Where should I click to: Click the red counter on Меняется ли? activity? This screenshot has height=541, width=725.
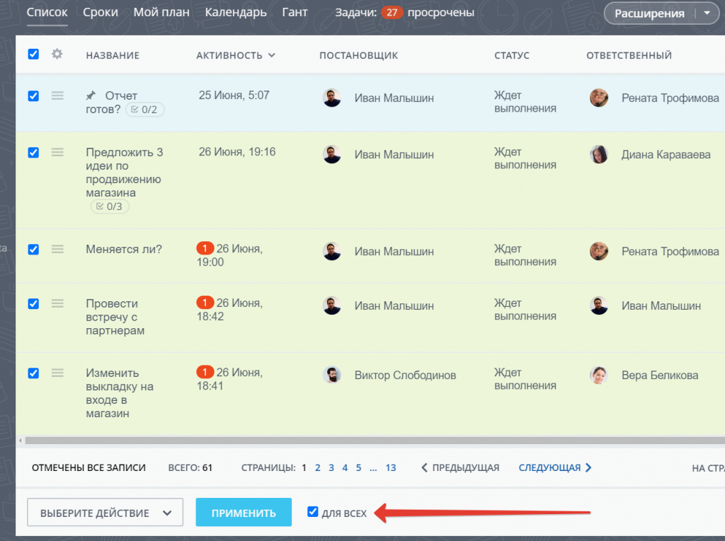coord(205,248)
